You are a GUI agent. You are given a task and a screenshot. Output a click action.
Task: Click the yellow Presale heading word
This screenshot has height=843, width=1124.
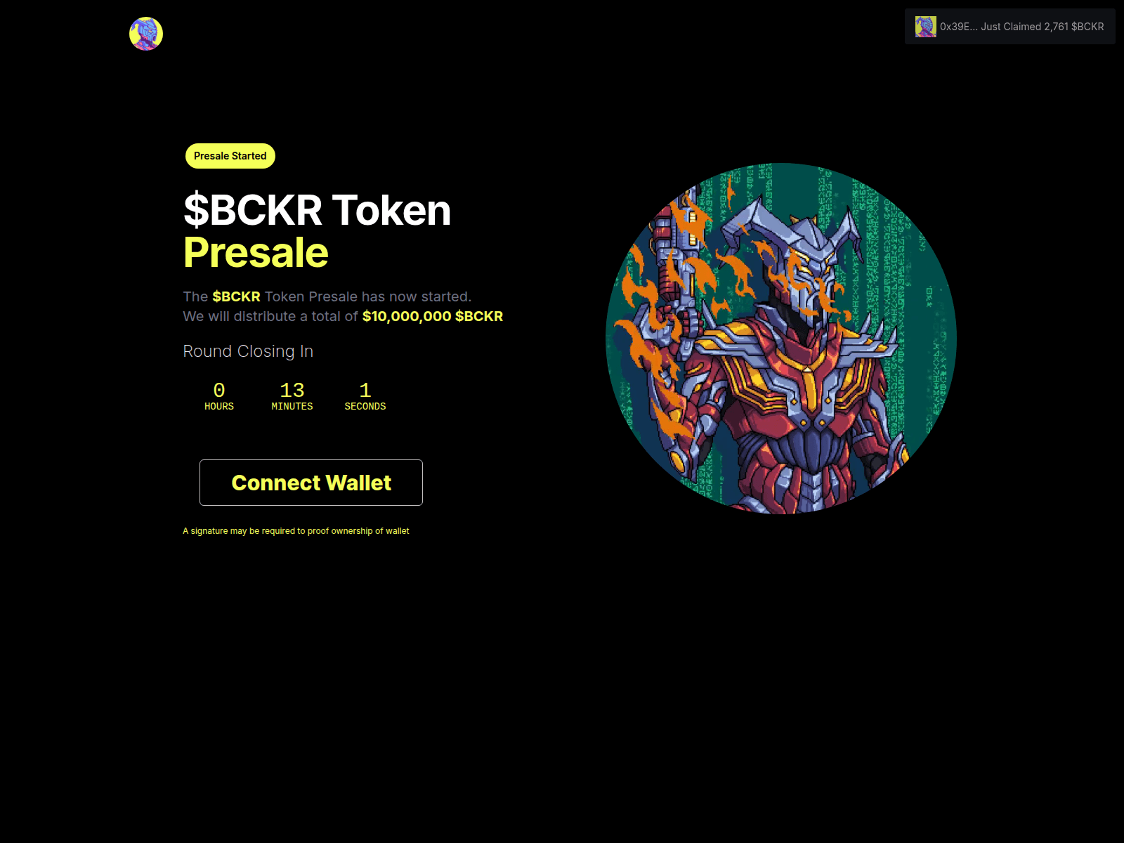tap(256, 252)
